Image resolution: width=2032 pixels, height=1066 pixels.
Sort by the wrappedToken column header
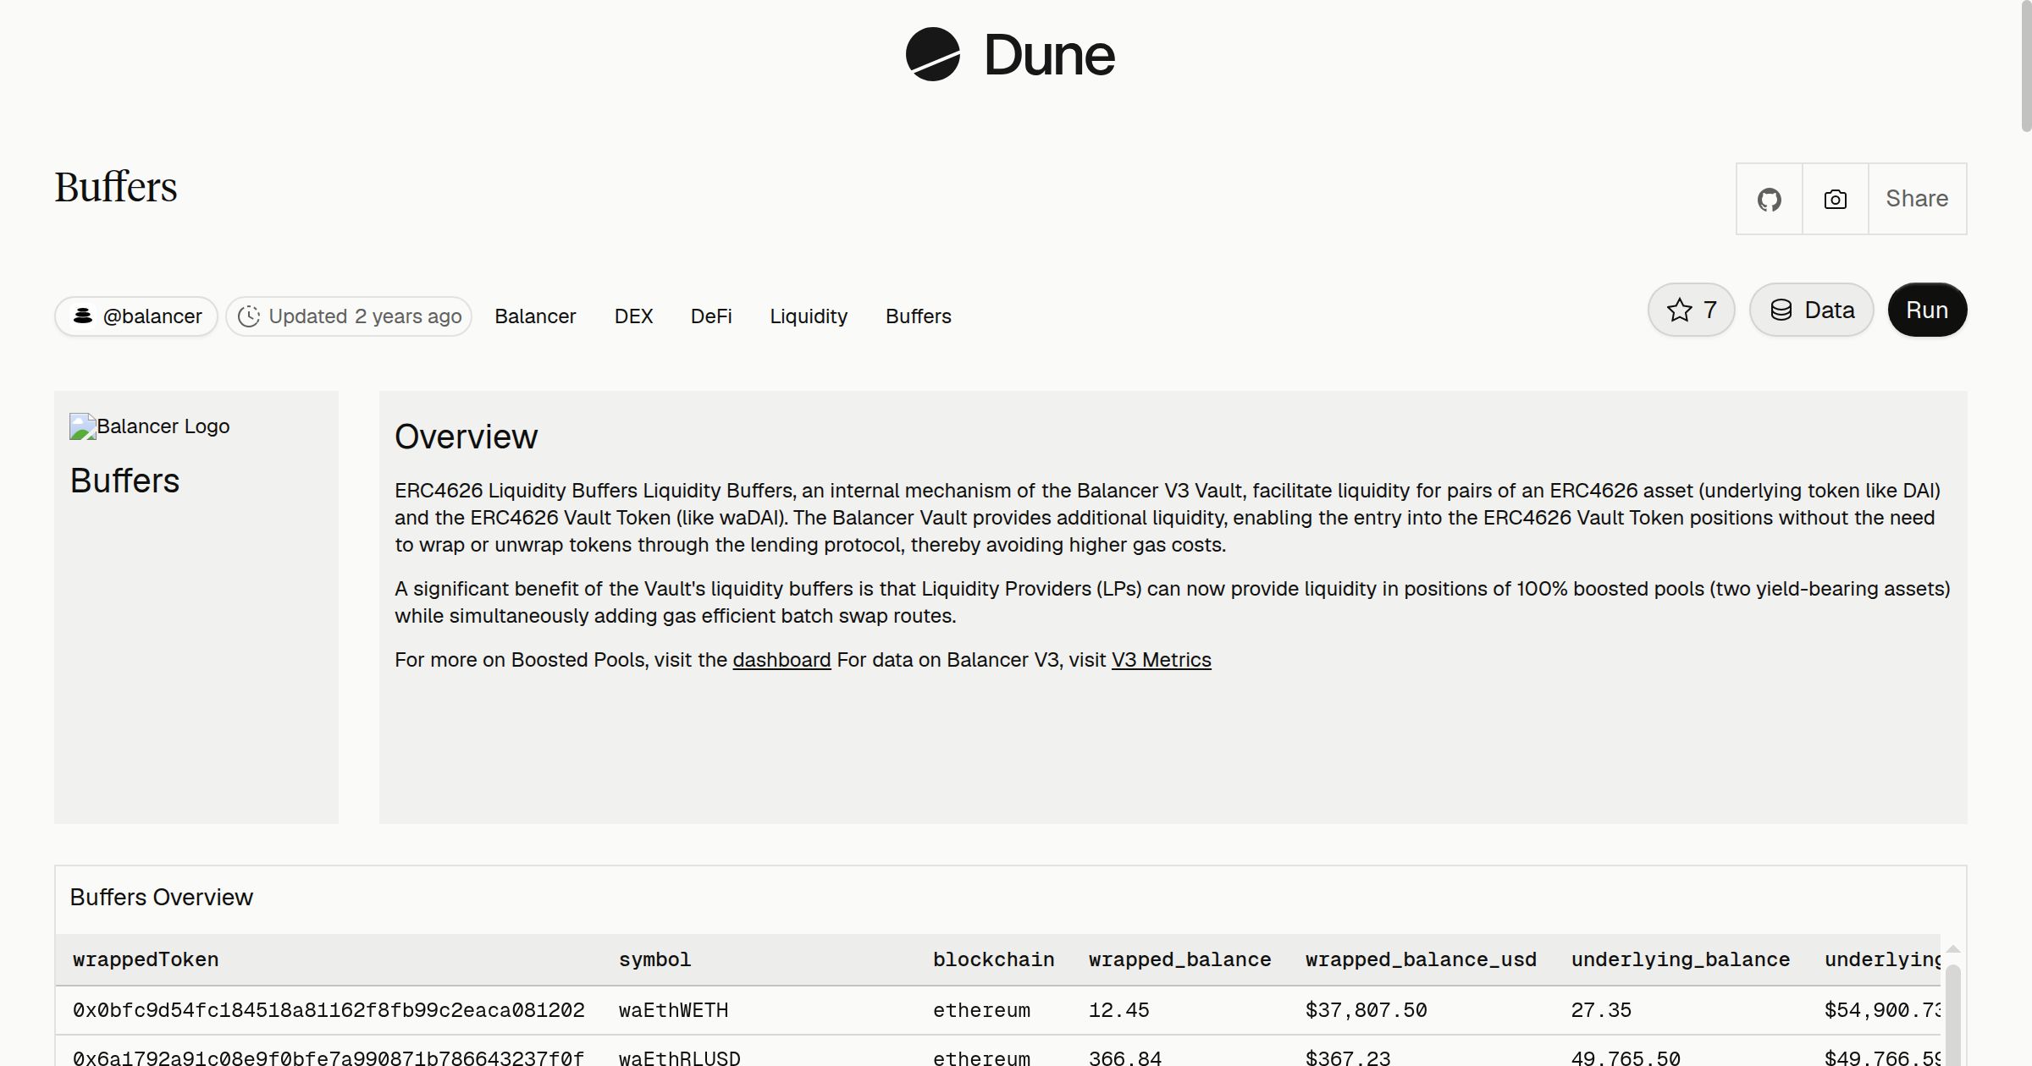coord(146,959)
